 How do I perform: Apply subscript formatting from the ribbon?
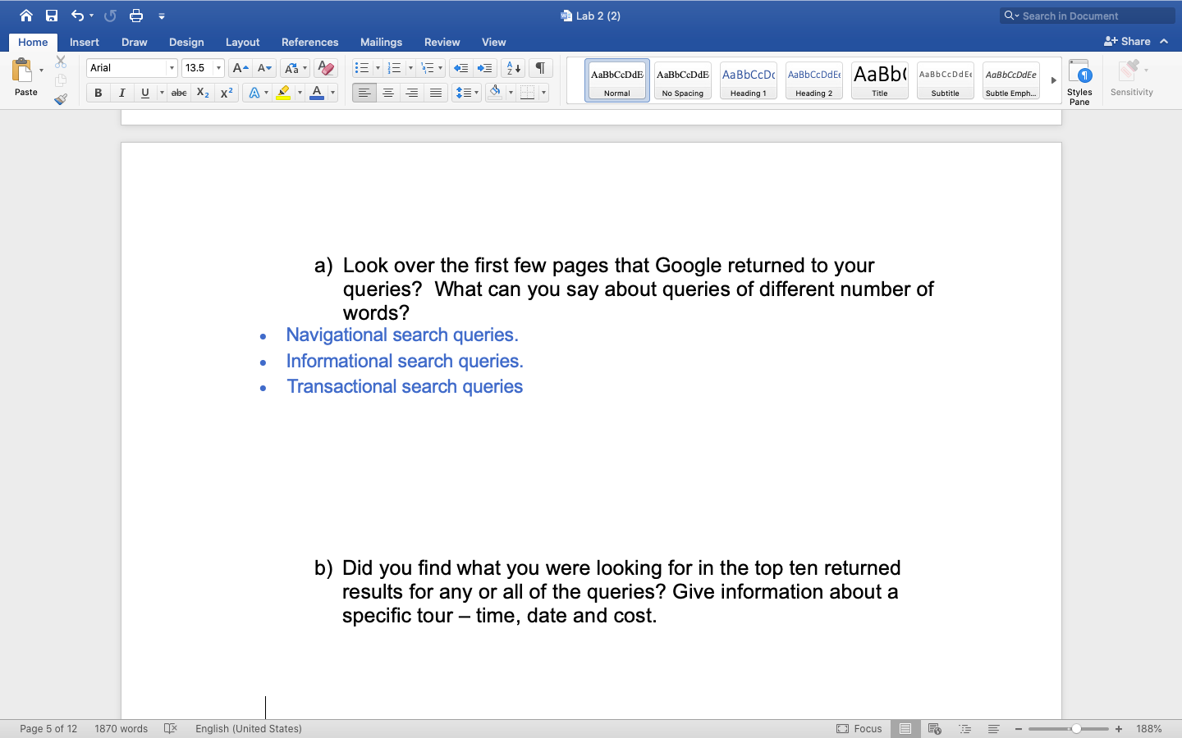coord(202,93)
